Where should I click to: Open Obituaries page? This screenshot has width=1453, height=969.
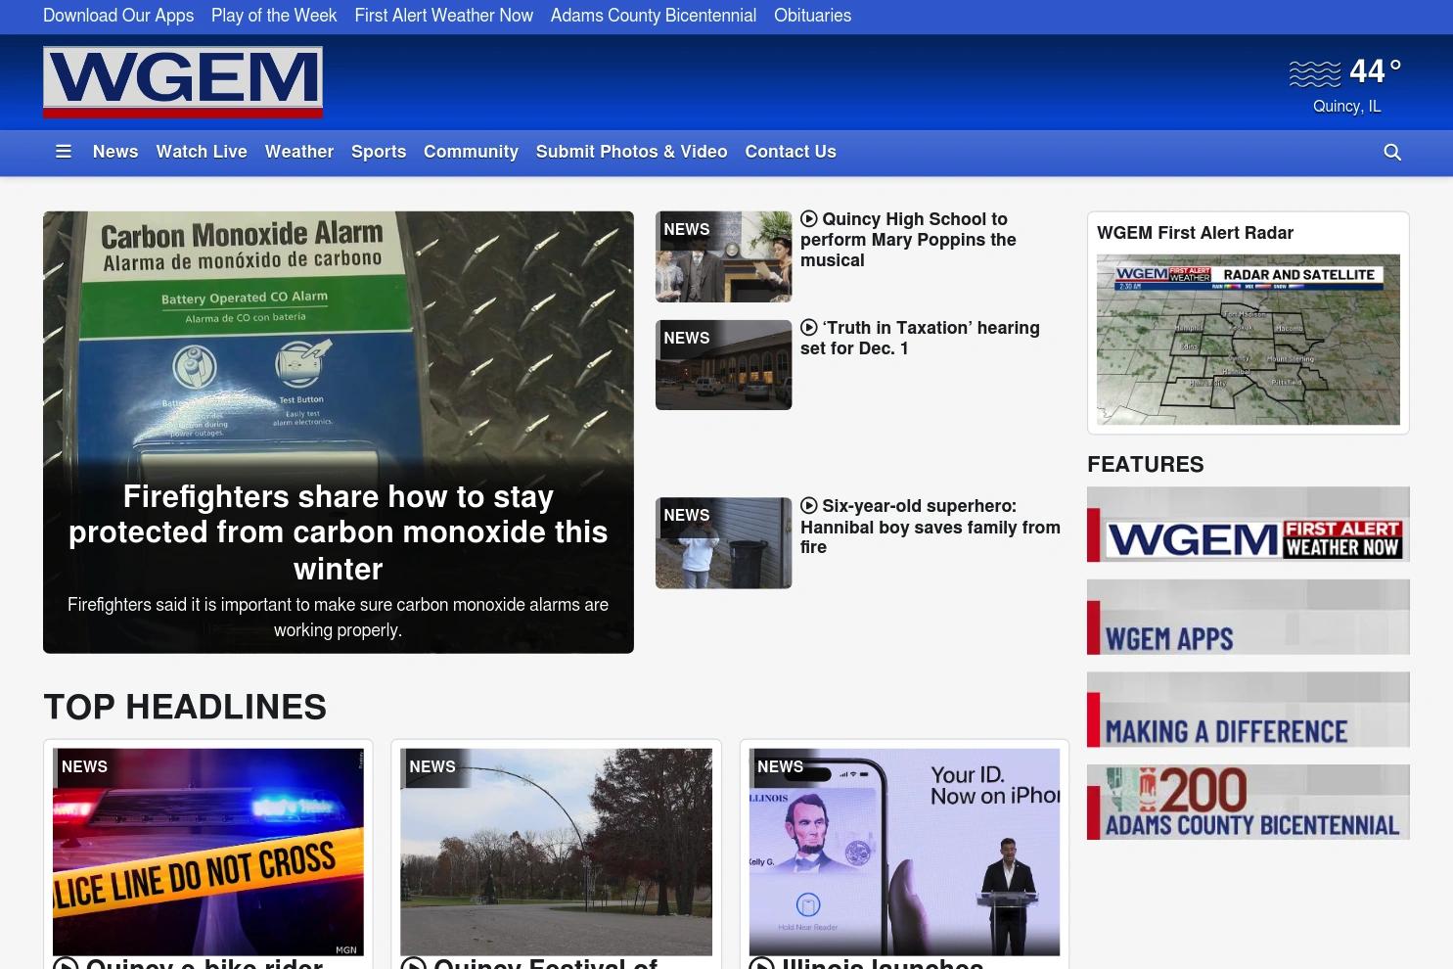click(812, 16)
